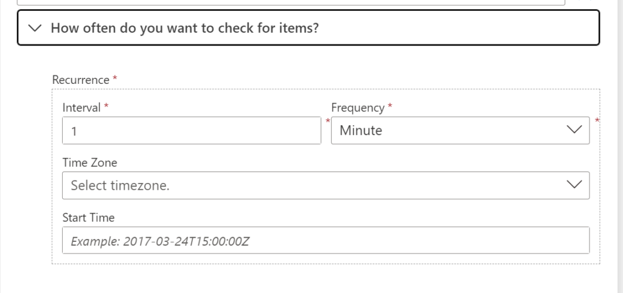Click the Interval input field
The width and height of the screenshot is (623, 293).
tap(191, 130)
